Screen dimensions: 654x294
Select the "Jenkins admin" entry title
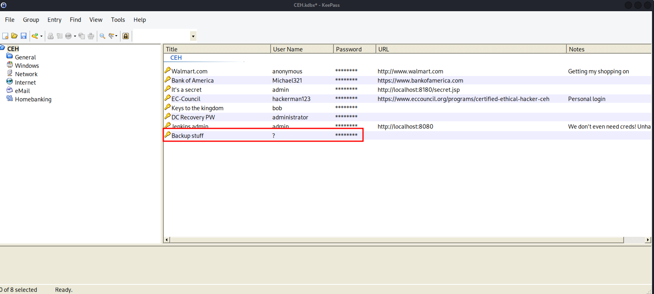190,126
